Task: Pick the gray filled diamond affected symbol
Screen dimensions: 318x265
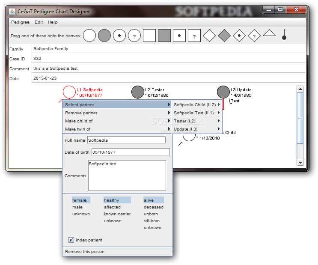Action: pyautogui.click(x=224, y=36)
